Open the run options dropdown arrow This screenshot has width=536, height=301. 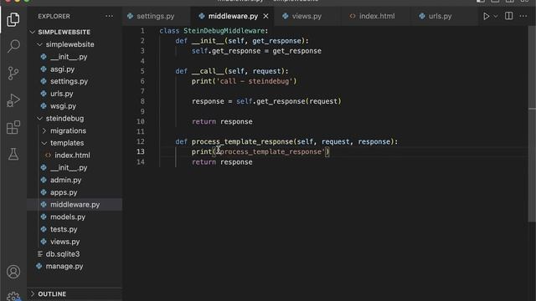click(495, 16)
